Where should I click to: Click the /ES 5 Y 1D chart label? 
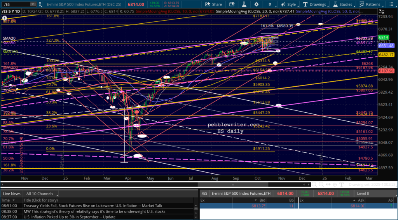coord(10,11)
